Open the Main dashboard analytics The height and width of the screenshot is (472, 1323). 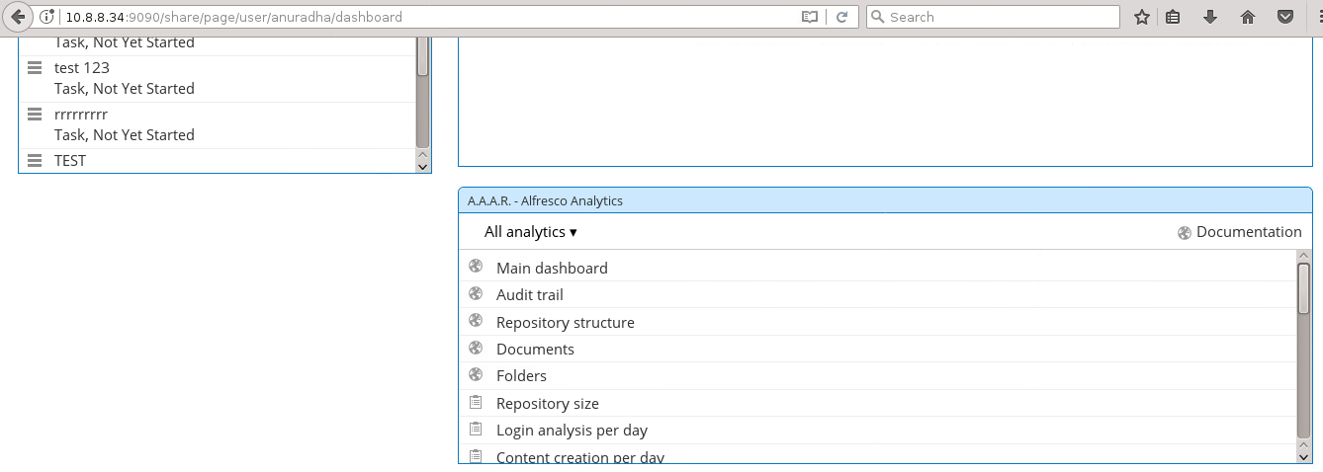[552, 268]
